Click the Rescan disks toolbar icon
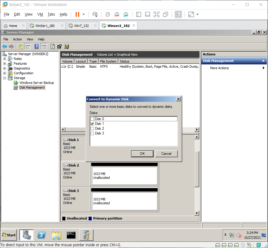The height and width of the screenshot is (248, 268). tap(67, 46)
